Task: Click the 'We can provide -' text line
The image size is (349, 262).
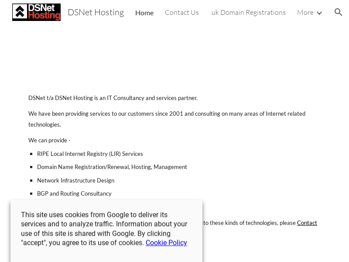Action: click(x=49, y=140)
